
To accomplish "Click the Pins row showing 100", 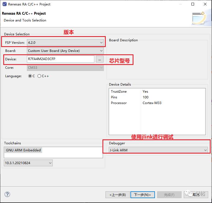I will [x=157, y=97].
